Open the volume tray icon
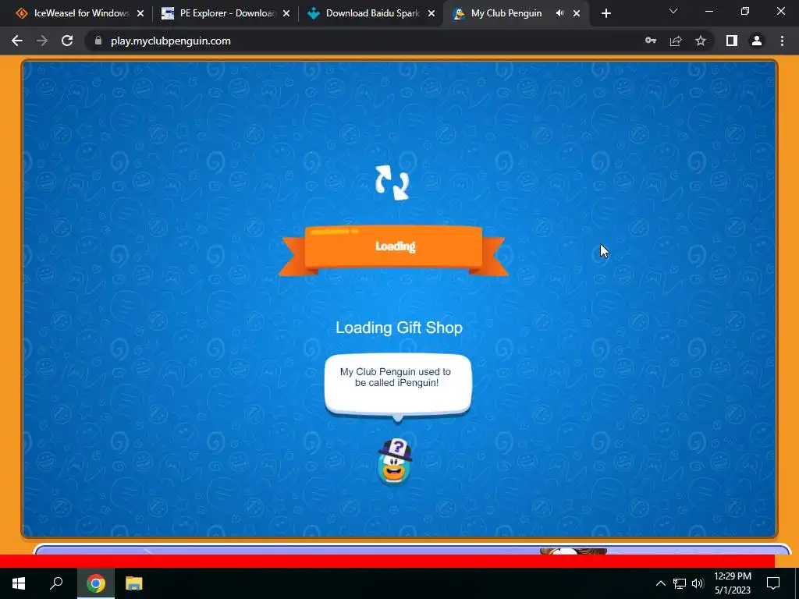Screen dimensions: 799x599 click(698, 583)
